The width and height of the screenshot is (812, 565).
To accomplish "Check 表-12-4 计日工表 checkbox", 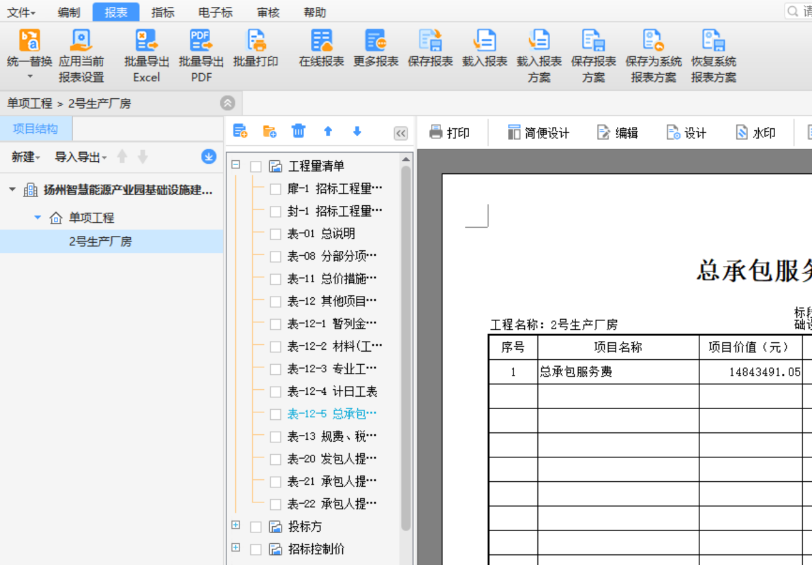I will click(275, 392).
